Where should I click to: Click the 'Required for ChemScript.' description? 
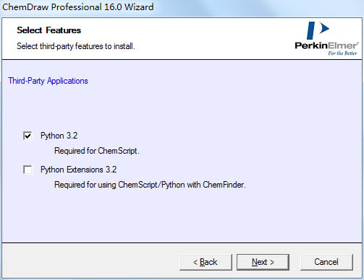(97, 151)
